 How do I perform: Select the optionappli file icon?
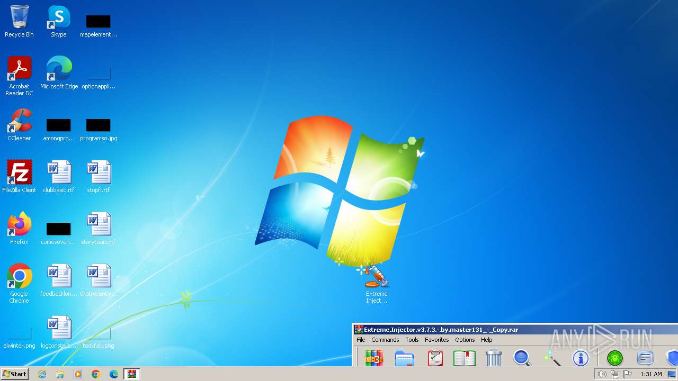(x=99, y=78)
